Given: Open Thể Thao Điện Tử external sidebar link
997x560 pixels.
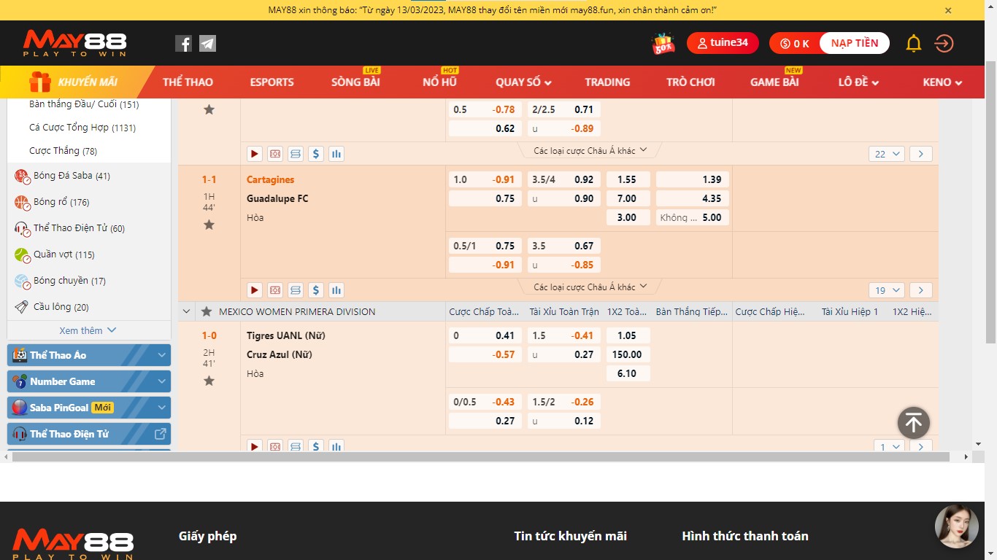Looking at the screenshot, I should pyautogui.click(x=89, y=434).
